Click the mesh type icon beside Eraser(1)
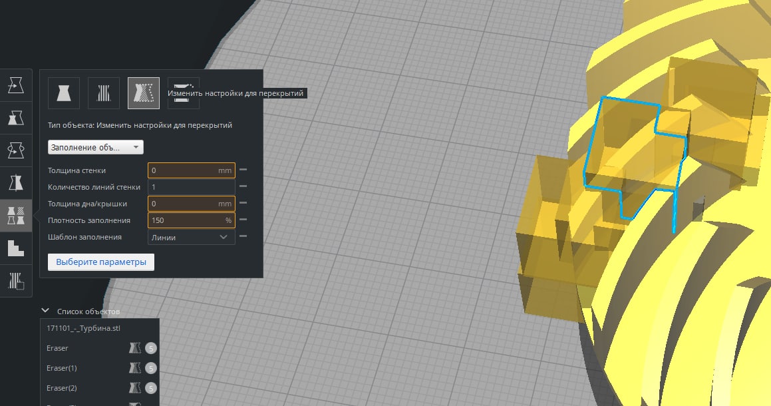771x406 pixels. [135, 368]
